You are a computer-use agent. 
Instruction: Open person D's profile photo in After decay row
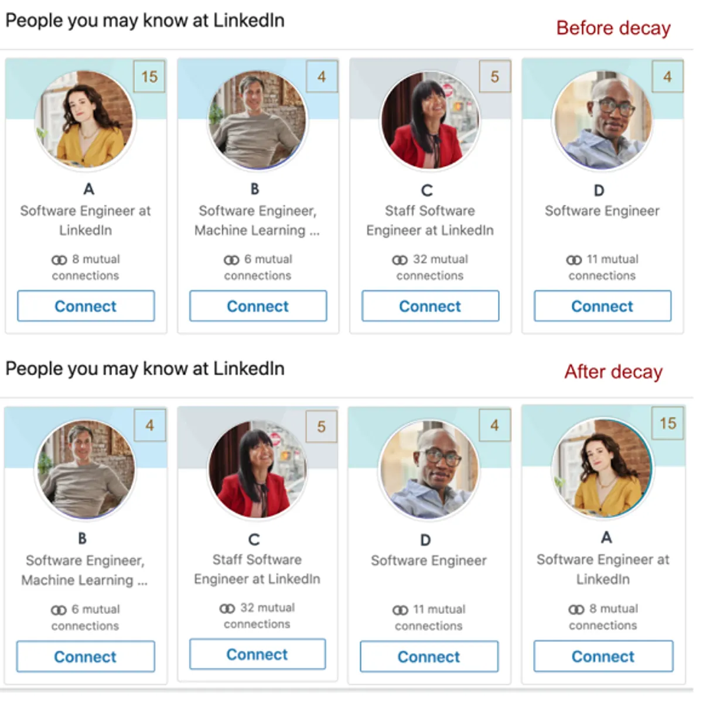click(429, 469)
